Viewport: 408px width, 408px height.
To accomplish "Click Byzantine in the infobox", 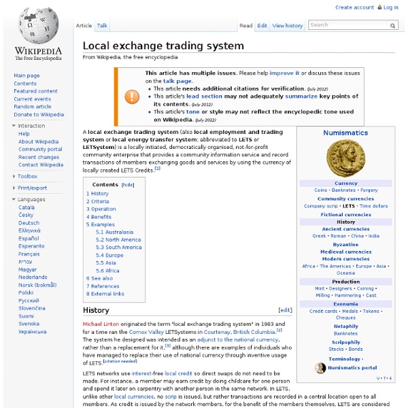I will coord(346,245).
